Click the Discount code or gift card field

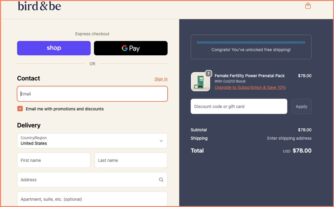coord(239,106)
